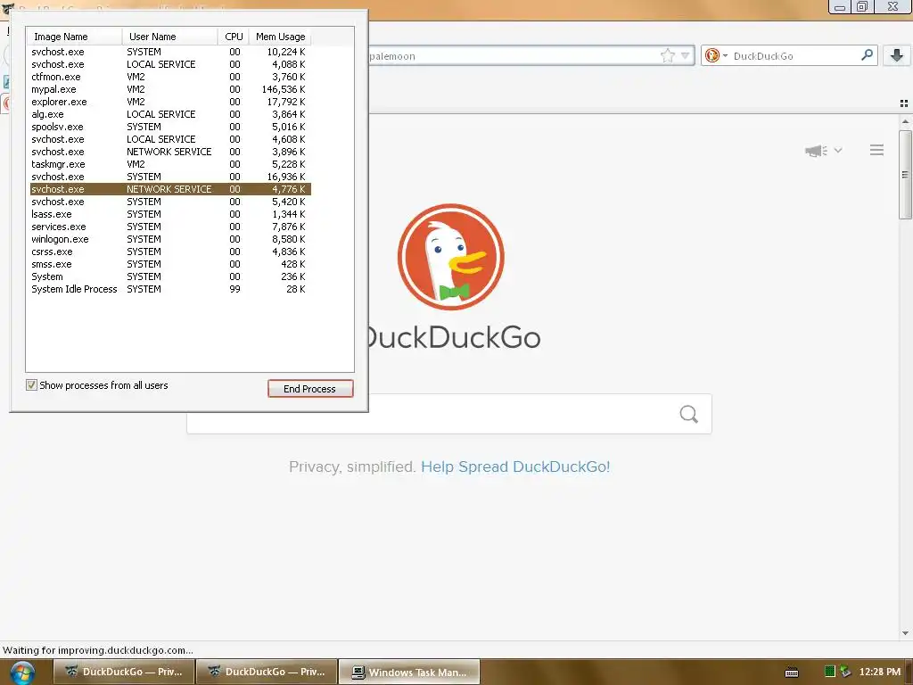The width and height of the screenshot is (913, 685).
Task: Sort processes by Mem Usage column
Action: tap(280, 36)
